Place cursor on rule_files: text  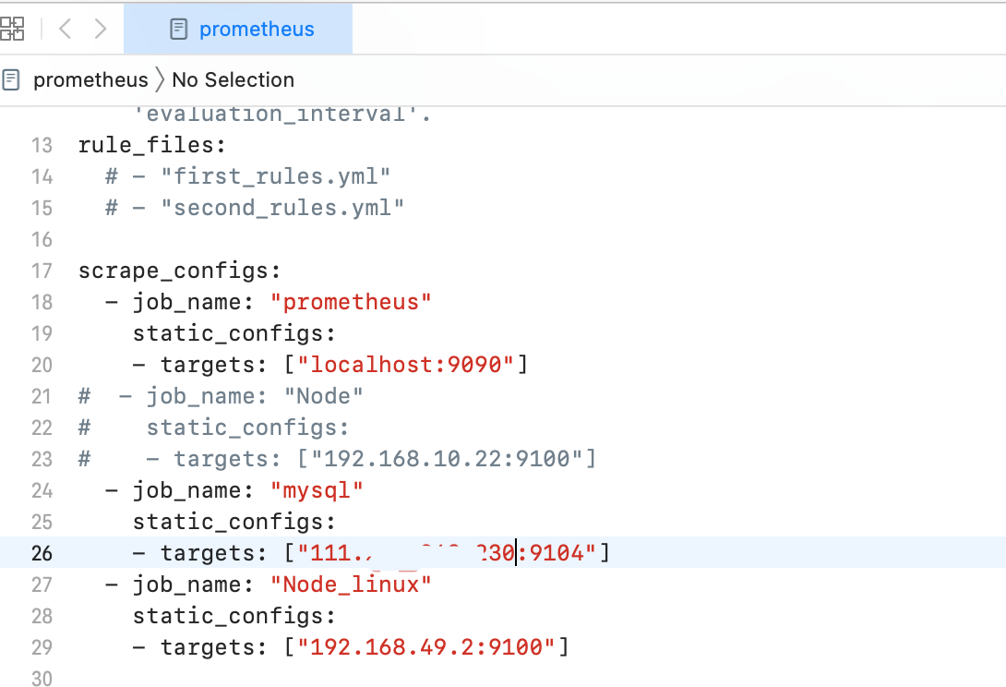152,145
